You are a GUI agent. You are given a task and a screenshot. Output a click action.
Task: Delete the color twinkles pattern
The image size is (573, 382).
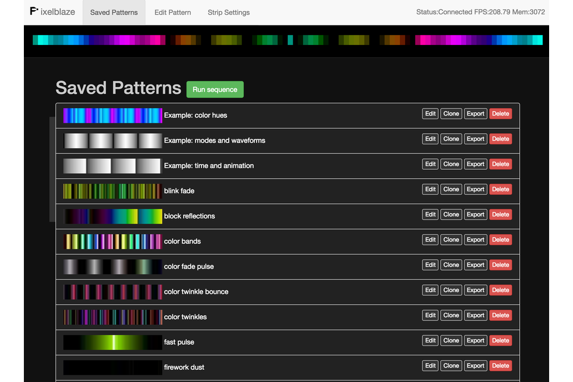[x=501, y=315]
